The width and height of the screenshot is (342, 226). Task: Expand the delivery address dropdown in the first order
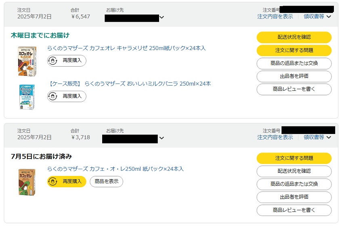tap(162, 17)
